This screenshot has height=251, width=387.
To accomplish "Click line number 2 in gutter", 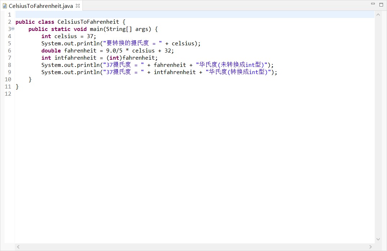I will 9,22.
